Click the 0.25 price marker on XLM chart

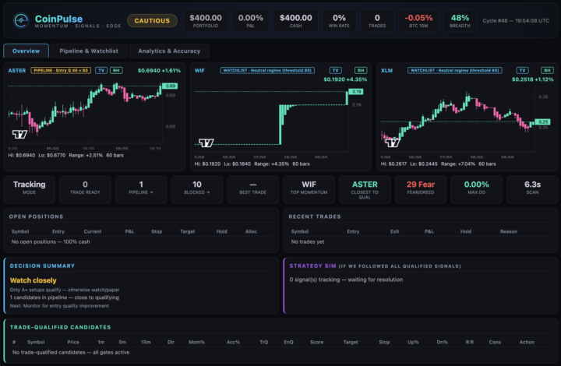pos(543,121)
